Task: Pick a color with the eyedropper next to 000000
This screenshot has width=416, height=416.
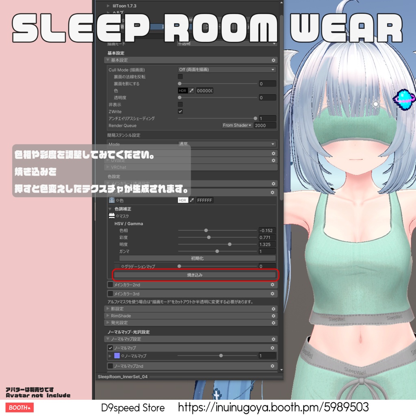Action: [191, 91]
